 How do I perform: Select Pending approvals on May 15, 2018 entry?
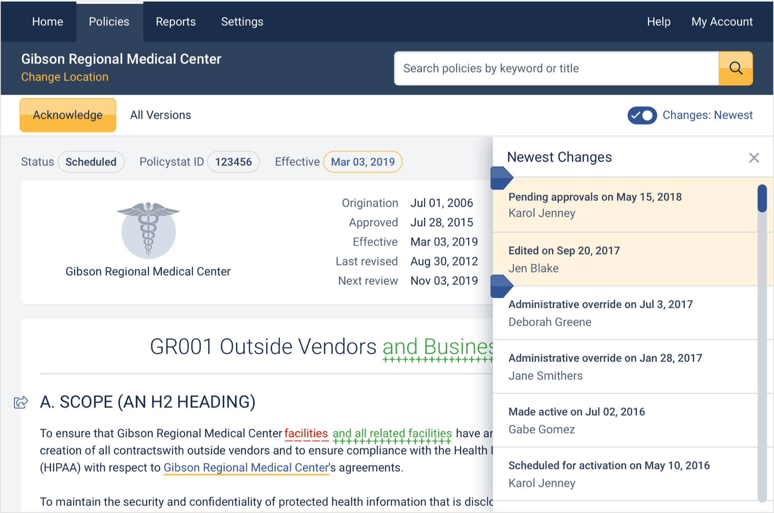click(x=625, y=205)
